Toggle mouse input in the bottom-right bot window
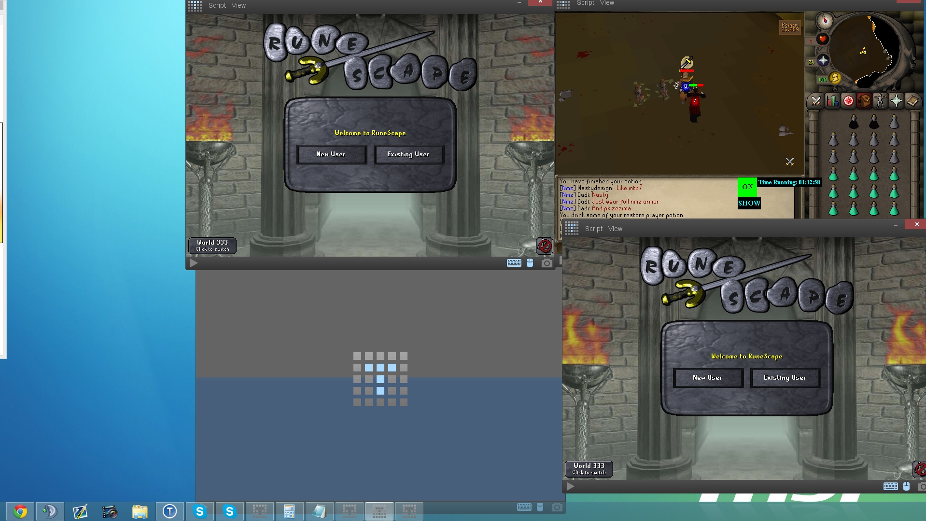 pyautogui.click(x=906, y=486)
